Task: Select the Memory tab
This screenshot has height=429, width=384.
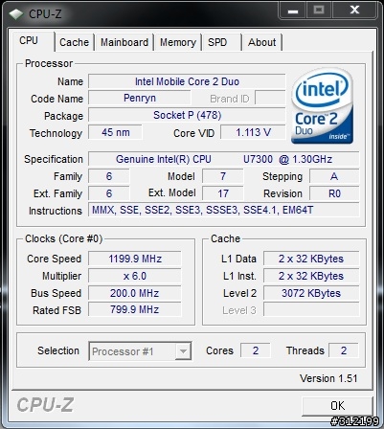Action: 178,42
